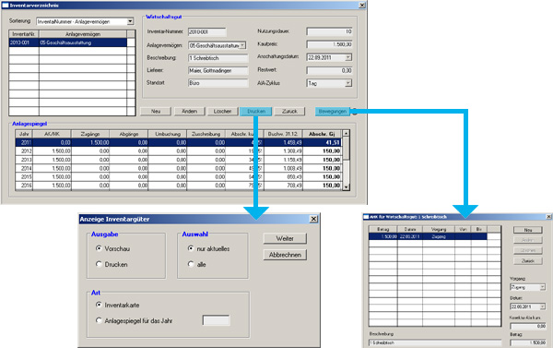
Task: Focus the Inventar-Nummer field
Action: click(x=207, y=32)
